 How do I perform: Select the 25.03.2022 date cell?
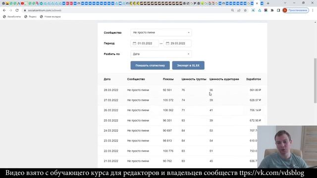111,121
